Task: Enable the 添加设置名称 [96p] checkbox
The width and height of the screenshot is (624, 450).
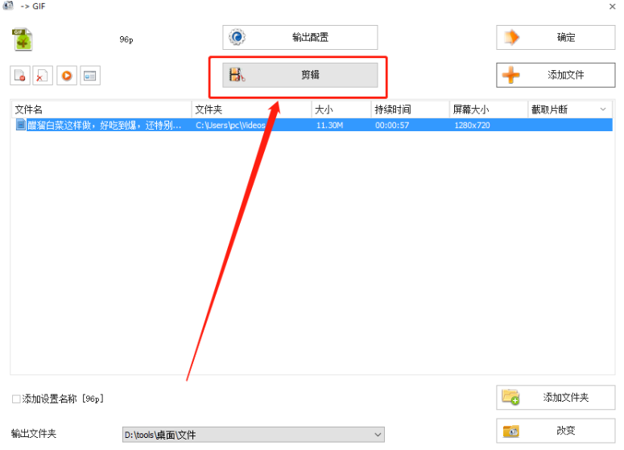Action: 16,398
